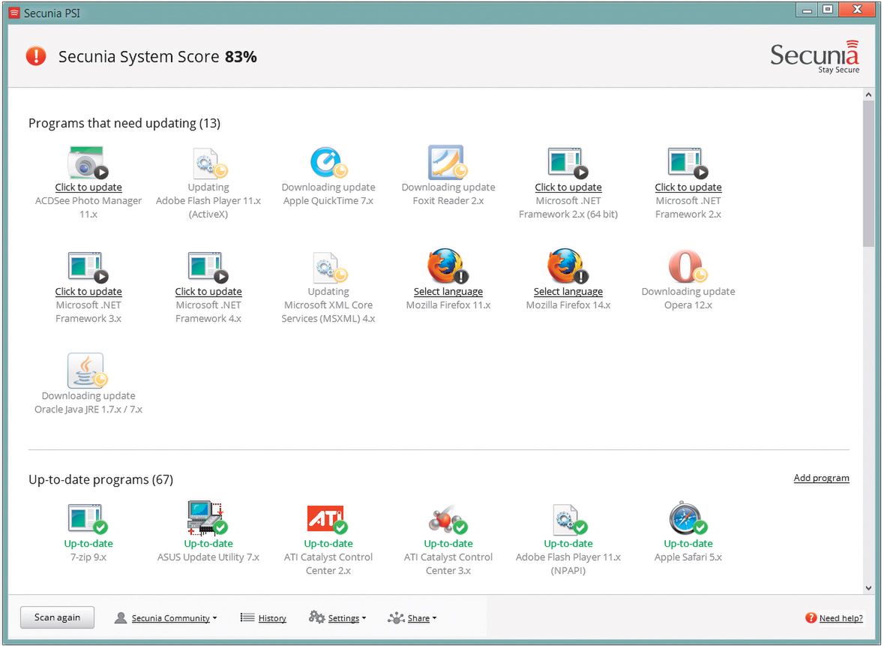Click Up-to-date label for Apple Safari 5.x

tap(688, 544)
